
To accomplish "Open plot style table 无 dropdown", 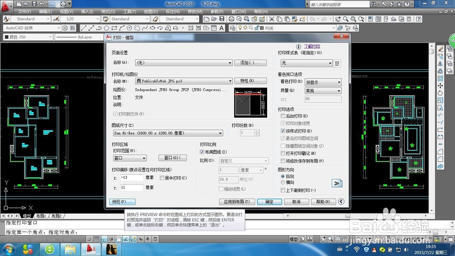I will (x=306, y=63).
